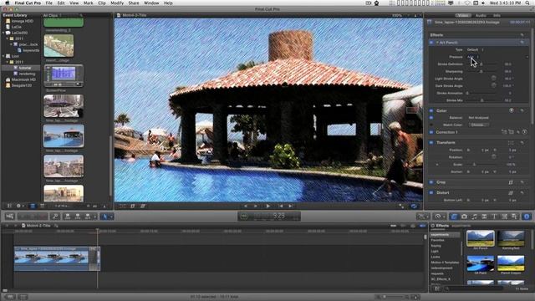Toggle the Correction 1 checkbox
Viewport: 535px width, 301px height.
coord(431,132)
